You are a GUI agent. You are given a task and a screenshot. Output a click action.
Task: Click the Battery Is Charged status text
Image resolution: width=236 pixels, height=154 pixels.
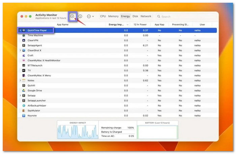pyautogui.click(x=112, y=132)
